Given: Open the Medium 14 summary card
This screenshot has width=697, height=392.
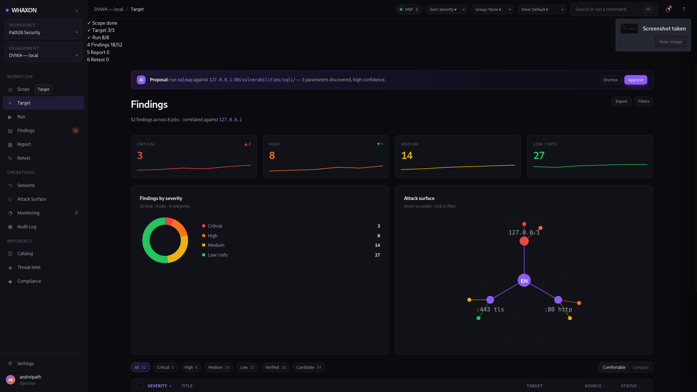Looking at the screenshot, I should coord(458,156).
